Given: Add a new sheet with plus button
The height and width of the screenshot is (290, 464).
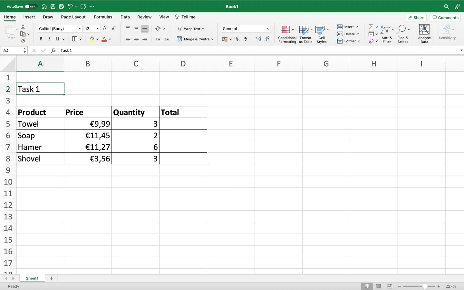Looking at the screenshot, I should tap(51, 278).
